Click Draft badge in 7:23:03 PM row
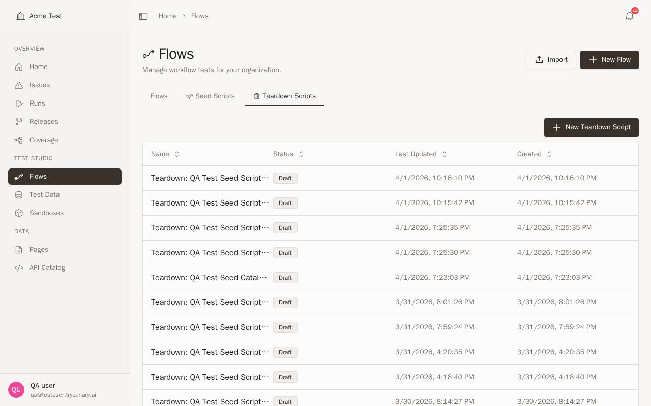This screenshot has width=651, height=406. coord(285,278)
